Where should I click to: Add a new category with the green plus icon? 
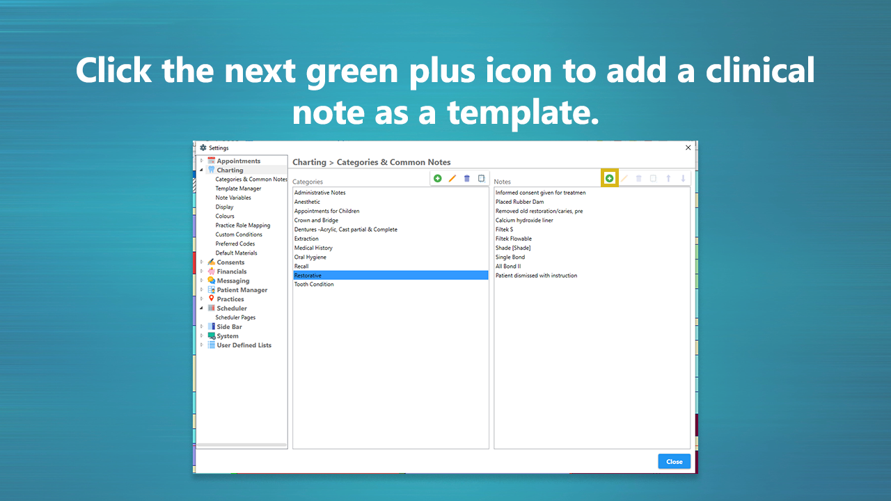437,178
